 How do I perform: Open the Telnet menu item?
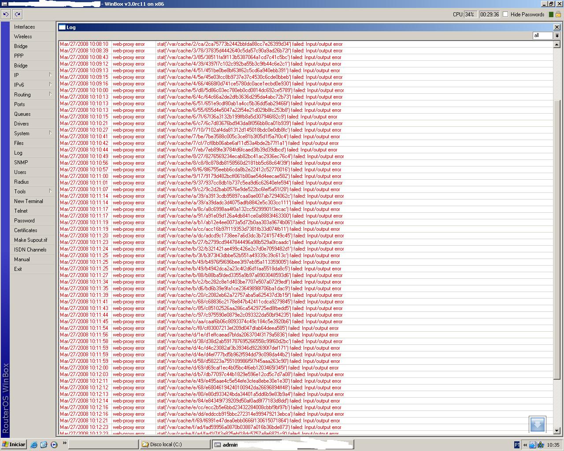(x=33, y=211)
